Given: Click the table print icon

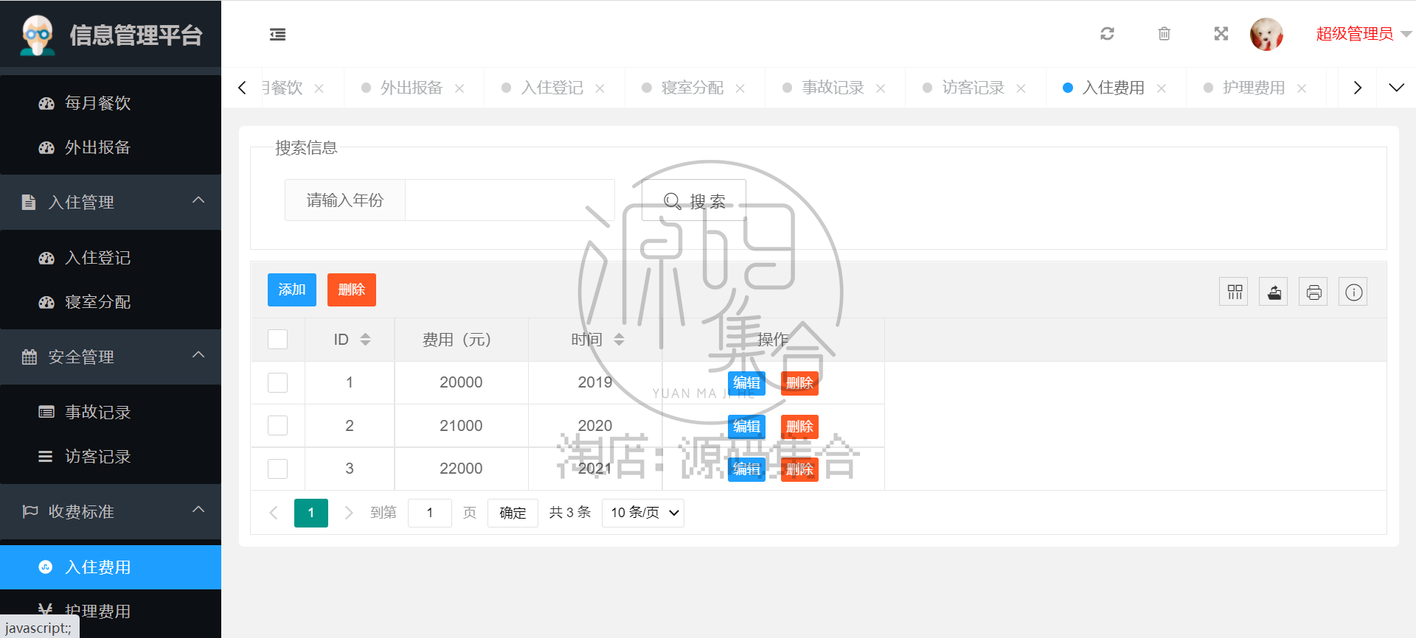Looking at the screenshot, I should click(x=1313, y=292).
